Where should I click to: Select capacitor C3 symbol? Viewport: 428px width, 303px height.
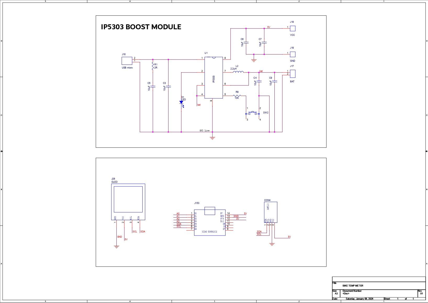coord(168,86)
